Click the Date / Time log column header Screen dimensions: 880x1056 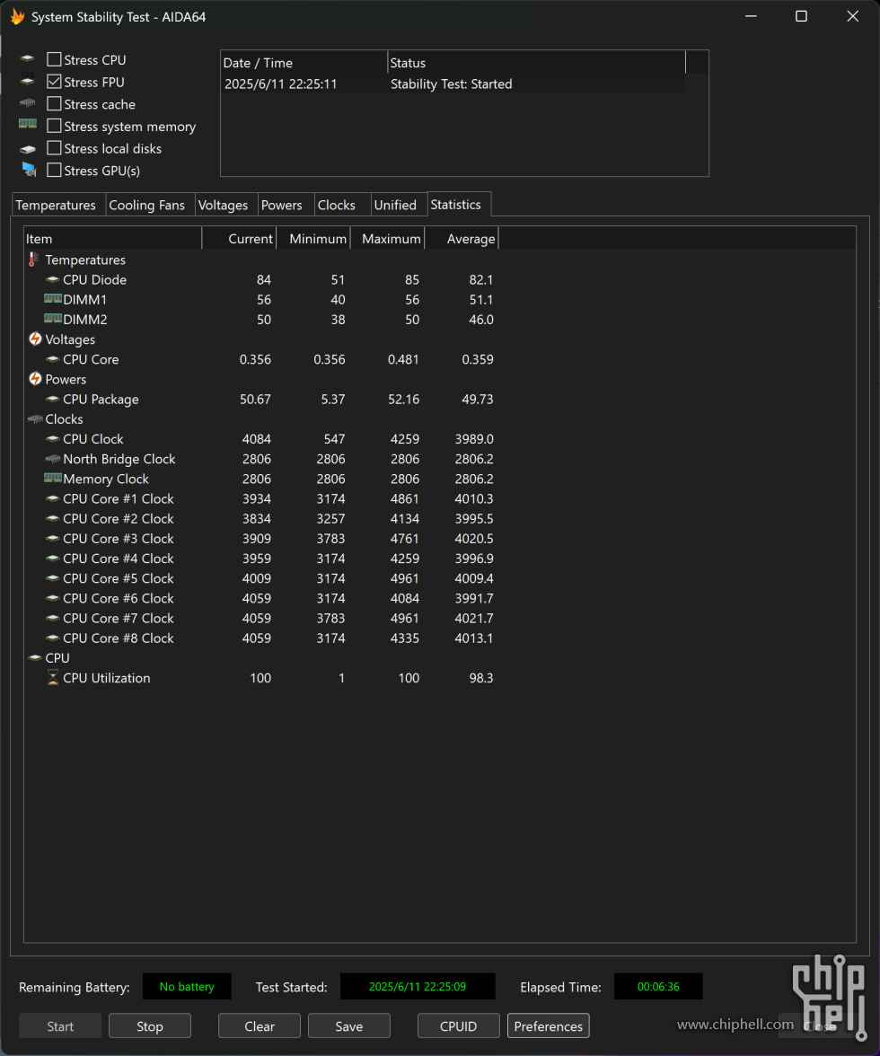click(304, 63)
